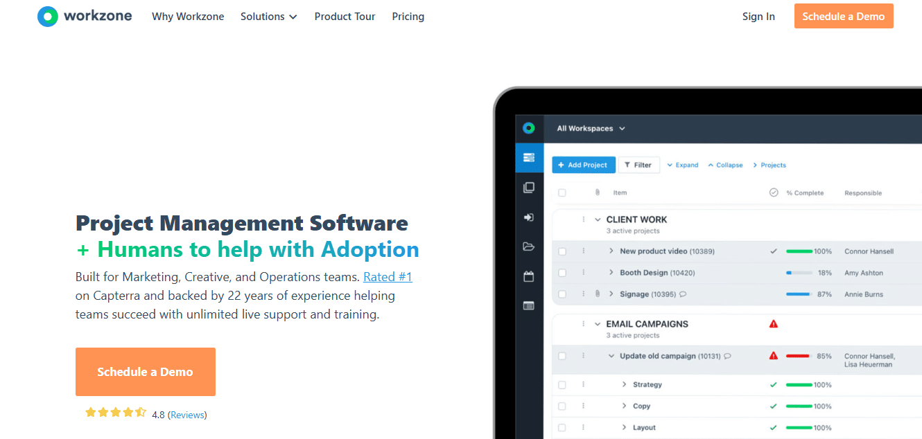The height and width of the screenshot is (439, 922).
Task: Tick the checkbox for Strategy
Action: pyautogui.click(x=562, y=384)
